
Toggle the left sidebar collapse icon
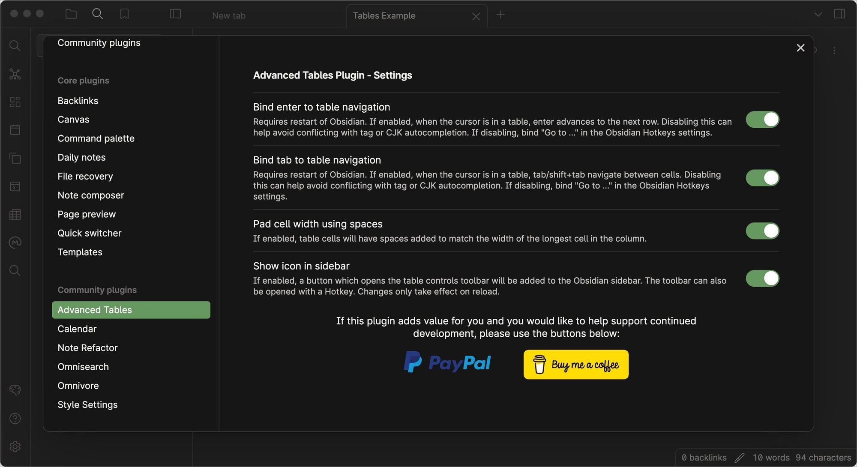click(x=175, y=14)
